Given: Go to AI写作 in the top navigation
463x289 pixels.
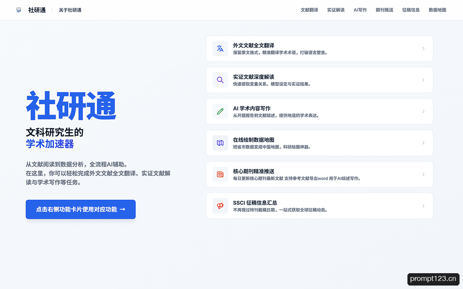Looking at the screenshot, I should (x=360, y=10).
